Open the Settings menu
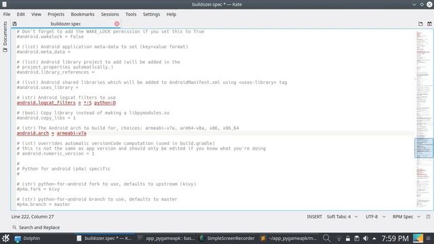 click(151, 14)
